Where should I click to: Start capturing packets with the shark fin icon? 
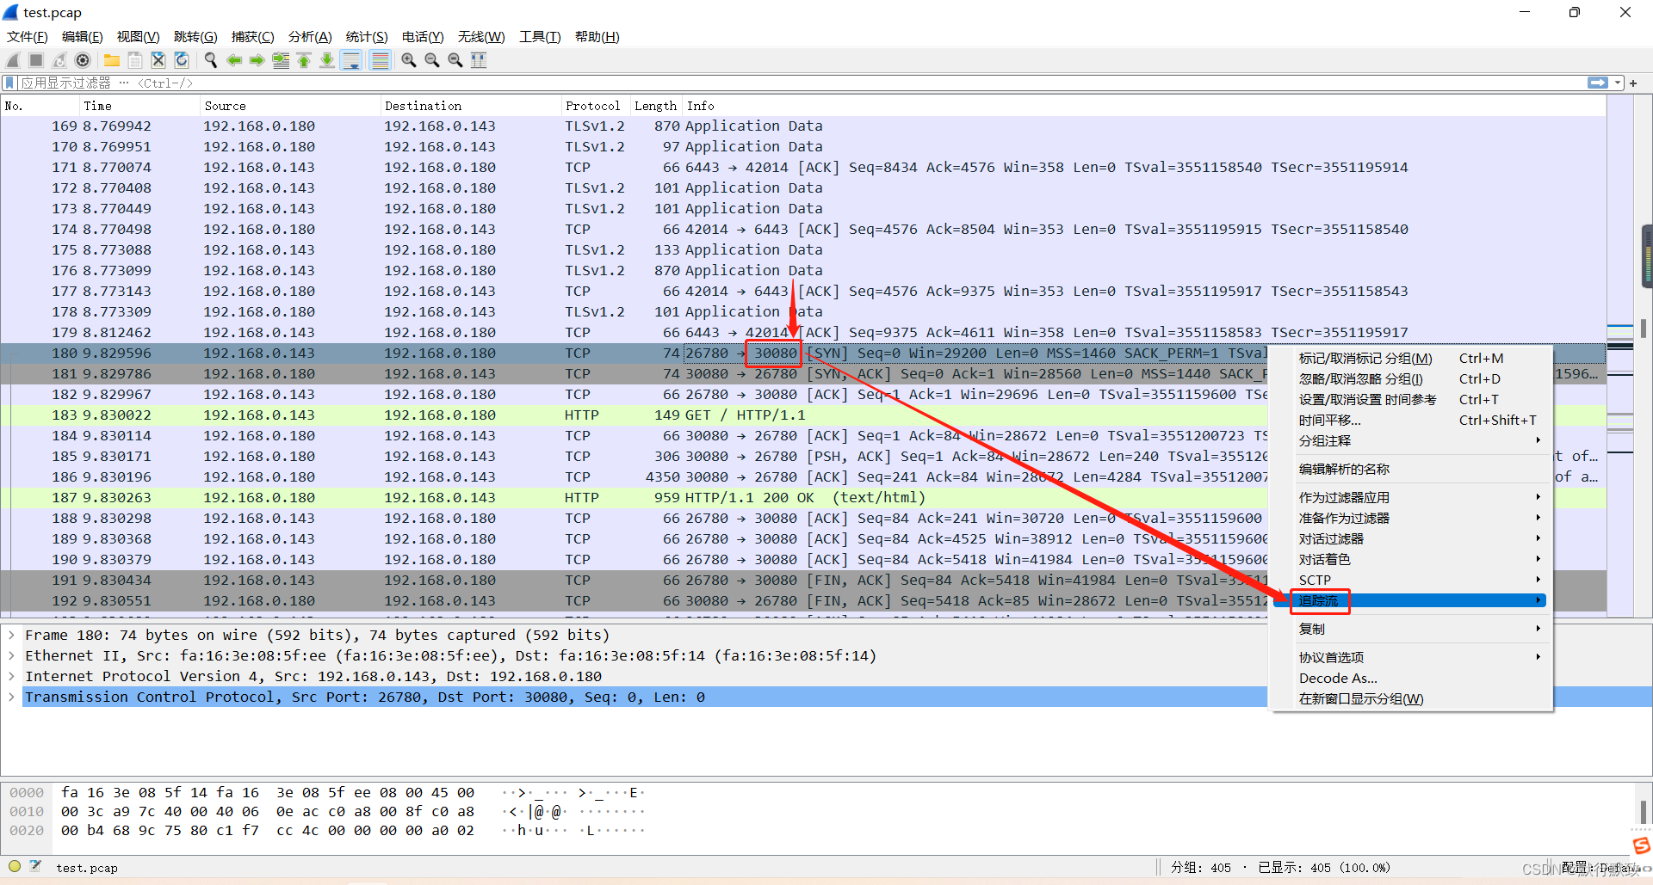(13, 60)
